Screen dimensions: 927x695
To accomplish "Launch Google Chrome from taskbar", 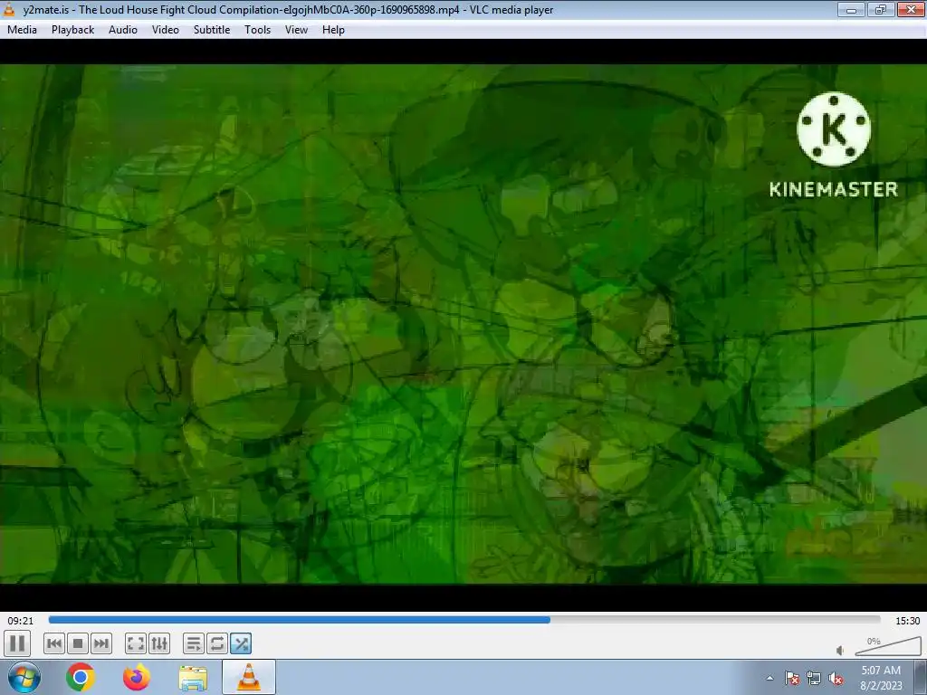I will click(81, 677).
